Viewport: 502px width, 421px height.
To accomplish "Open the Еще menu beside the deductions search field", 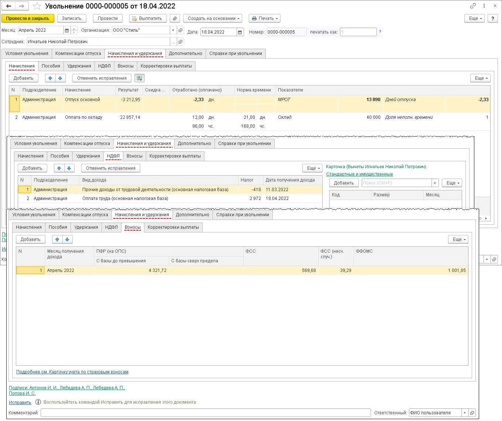I will pos(452,183).
